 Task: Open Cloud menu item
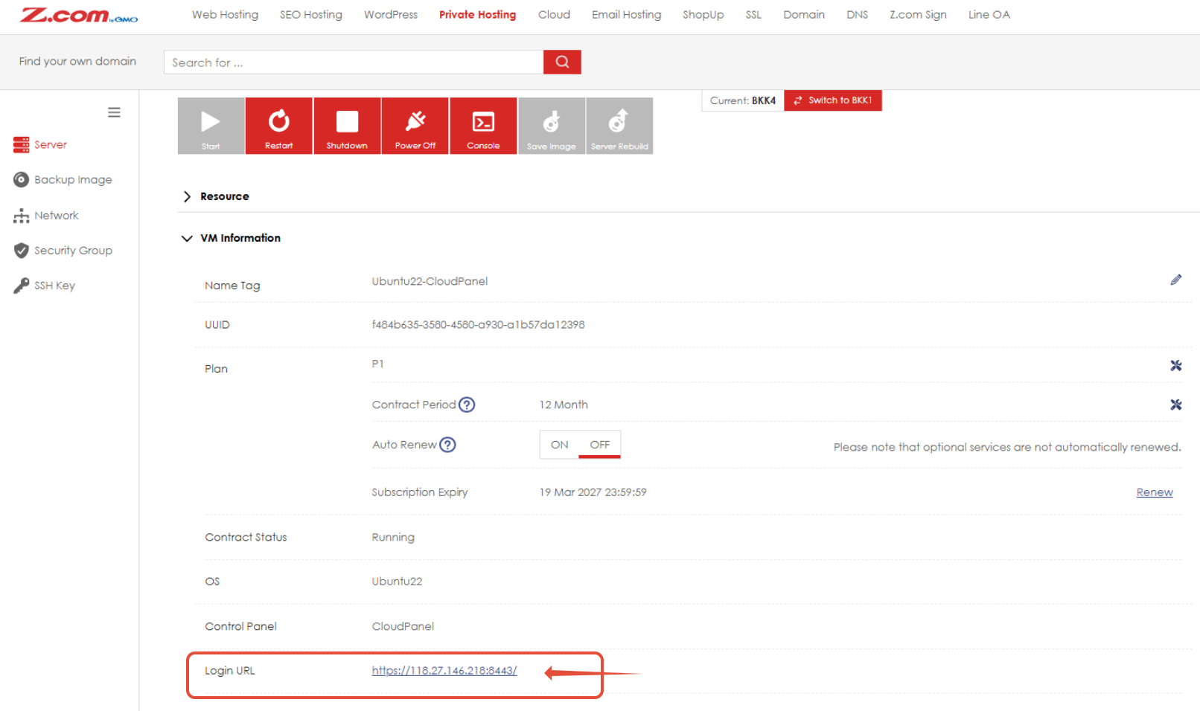(x=554, y=15)
